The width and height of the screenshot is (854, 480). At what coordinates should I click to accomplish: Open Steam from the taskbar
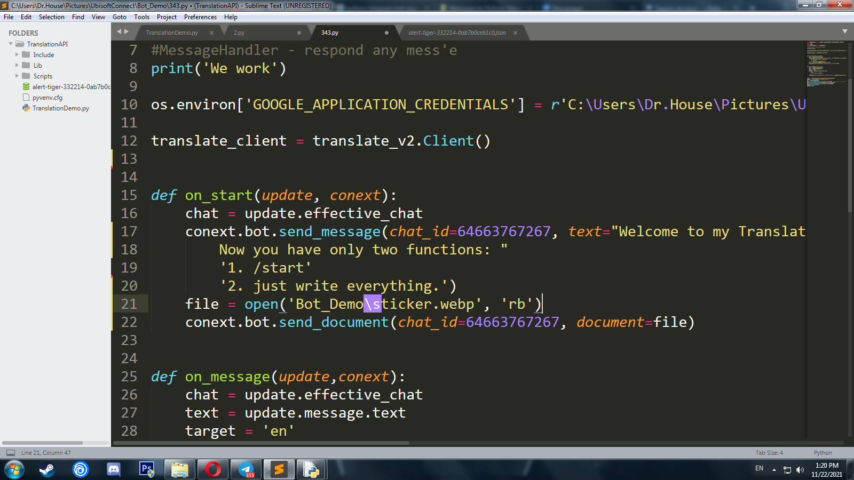pyautogui.click(x=47, y=470)
